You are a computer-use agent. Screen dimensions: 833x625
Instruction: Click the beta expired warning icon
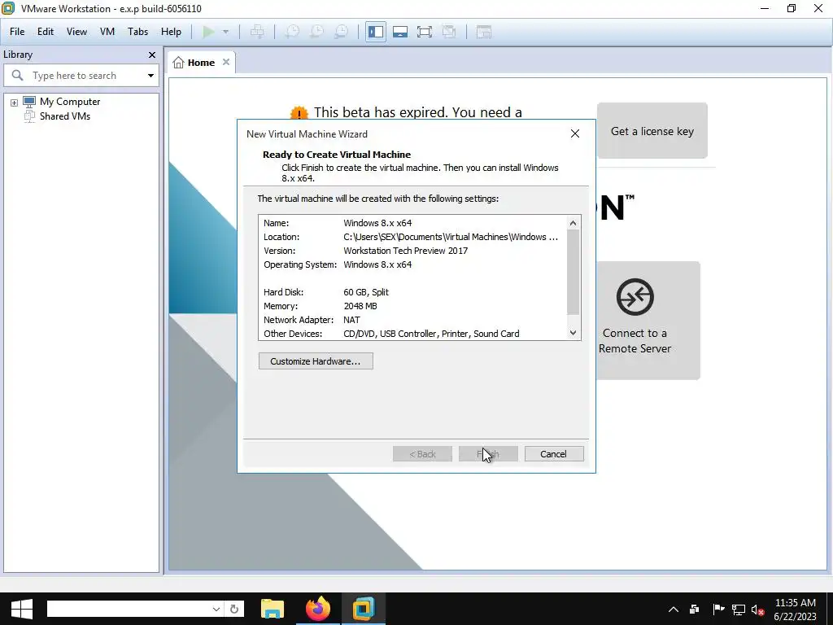tap(299, 112)
